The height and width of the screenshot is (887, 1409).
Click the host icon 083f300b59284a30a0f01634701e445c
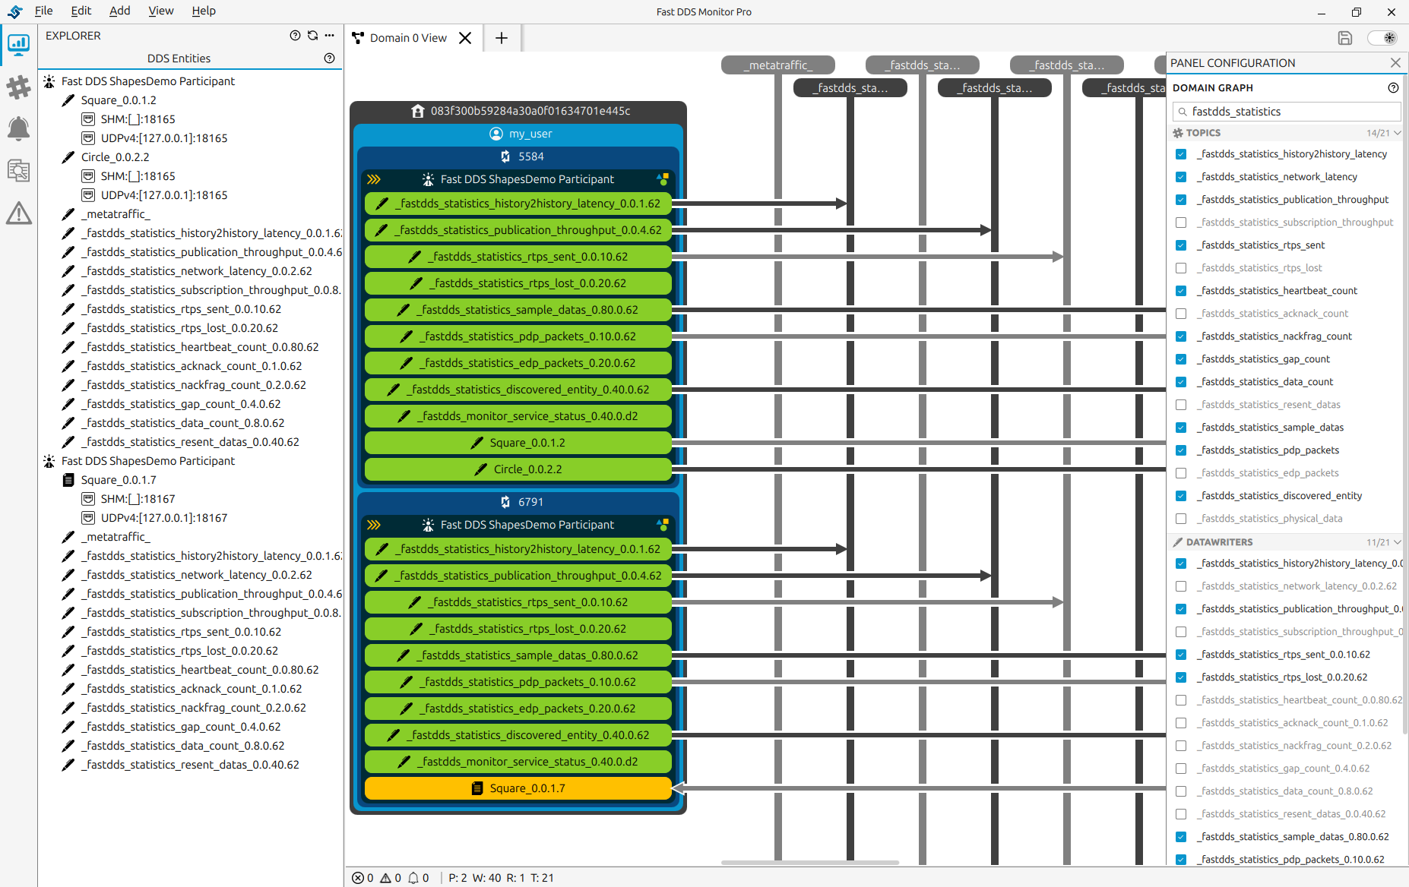click(417, 111)
